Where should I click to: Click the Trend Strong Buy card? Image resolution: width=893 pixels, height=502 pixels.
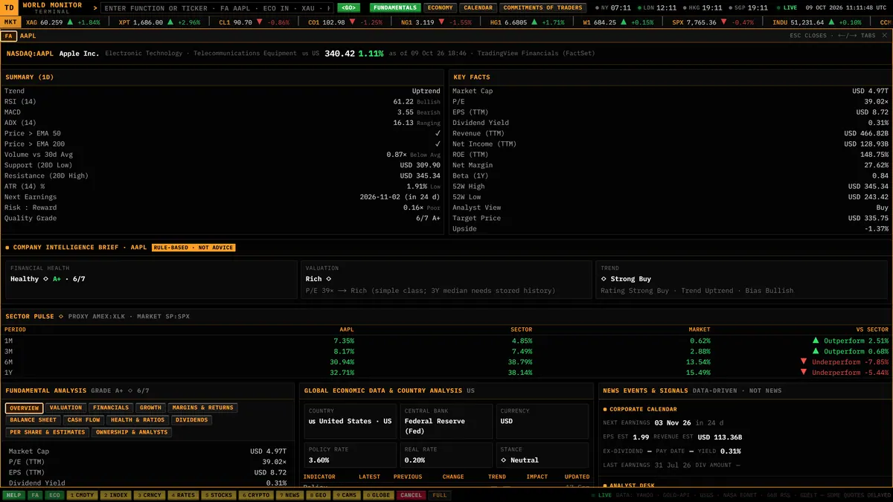[741, 280]
